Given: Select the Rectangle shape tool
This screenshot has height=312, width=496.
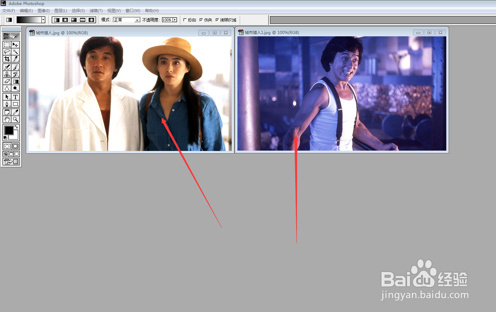Looking at the screenshot, I should click(15, 104).
